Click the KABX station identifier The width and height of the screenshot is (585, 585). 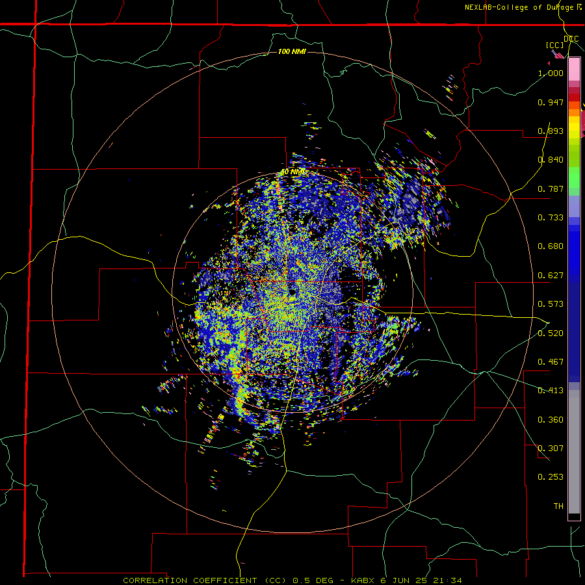click(x=363, y=580)
